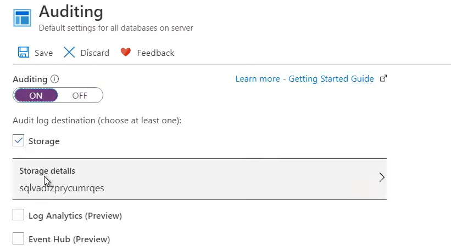This screenshot has width=451, height=251.
Task: Click the Auditing blade icon beside the title
Action: coord(23,17)
